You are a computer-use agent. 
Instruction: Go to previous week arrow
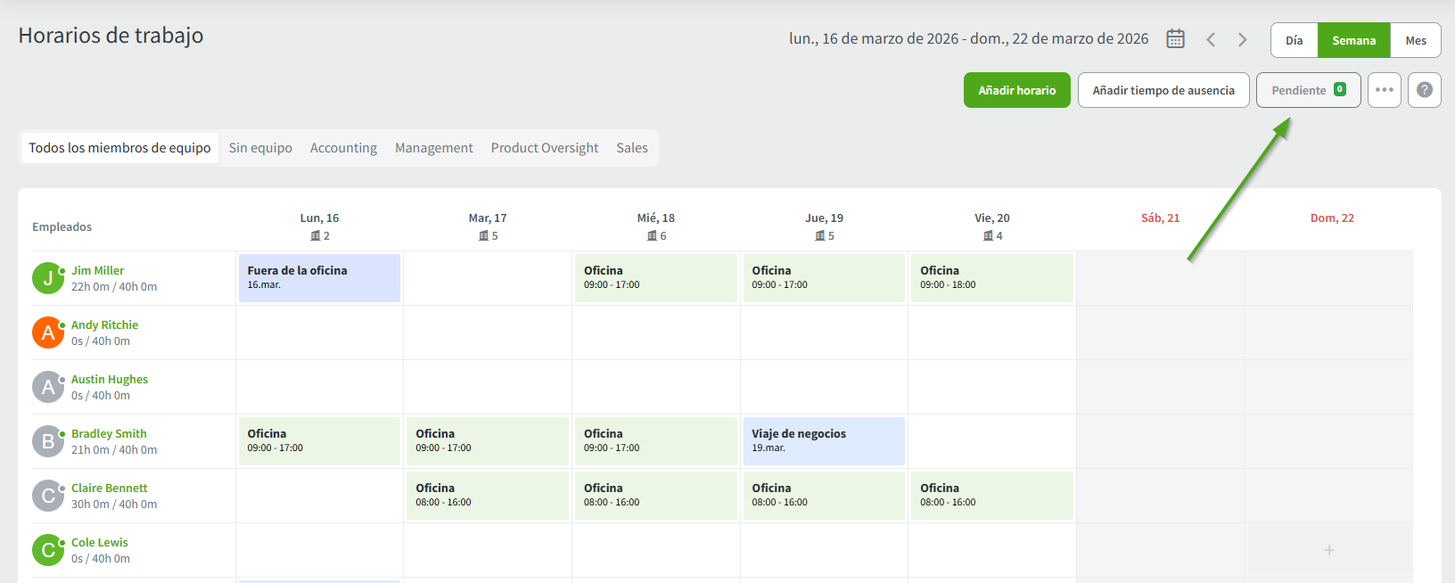1211,40
